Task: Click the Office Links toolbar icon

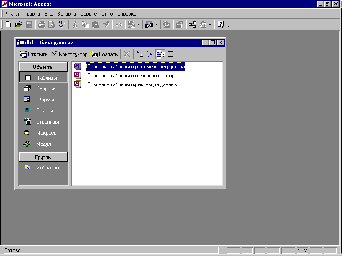Action: [131, 24]
